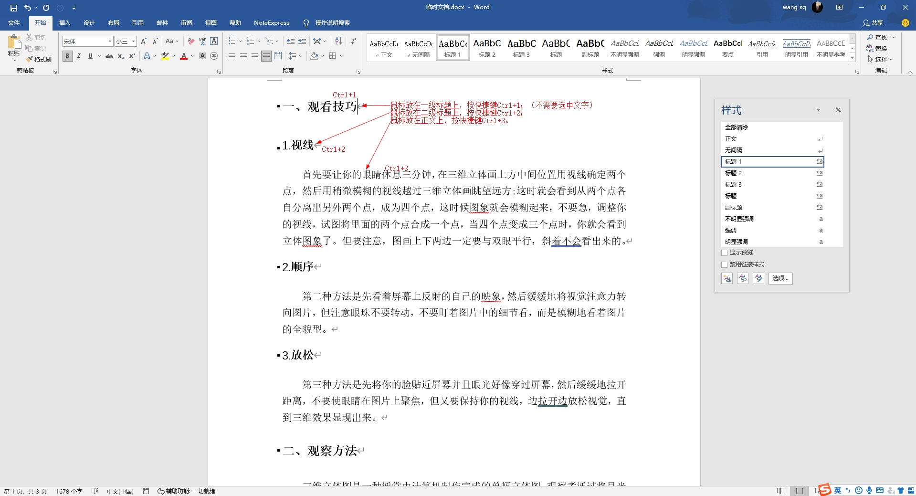
Task: Click the Format Painter (格式刷) brush
Action: (39, 59)
